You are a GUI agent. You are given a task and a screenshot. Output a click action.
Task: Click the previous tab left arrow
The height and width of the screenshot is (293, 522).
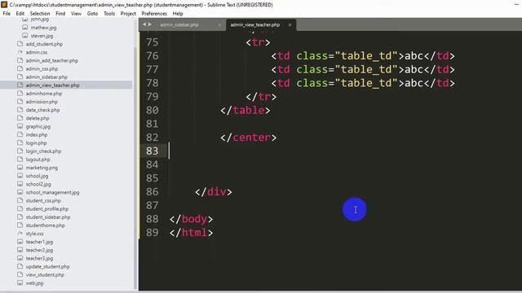[144, 24]
